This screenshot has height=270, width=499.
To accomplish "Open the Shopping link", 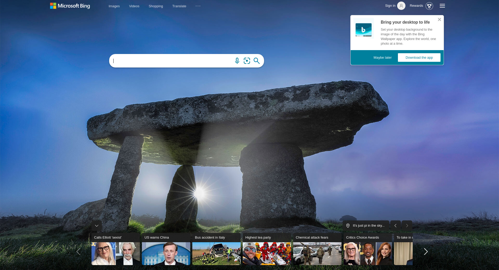I will tap(156, 6).
